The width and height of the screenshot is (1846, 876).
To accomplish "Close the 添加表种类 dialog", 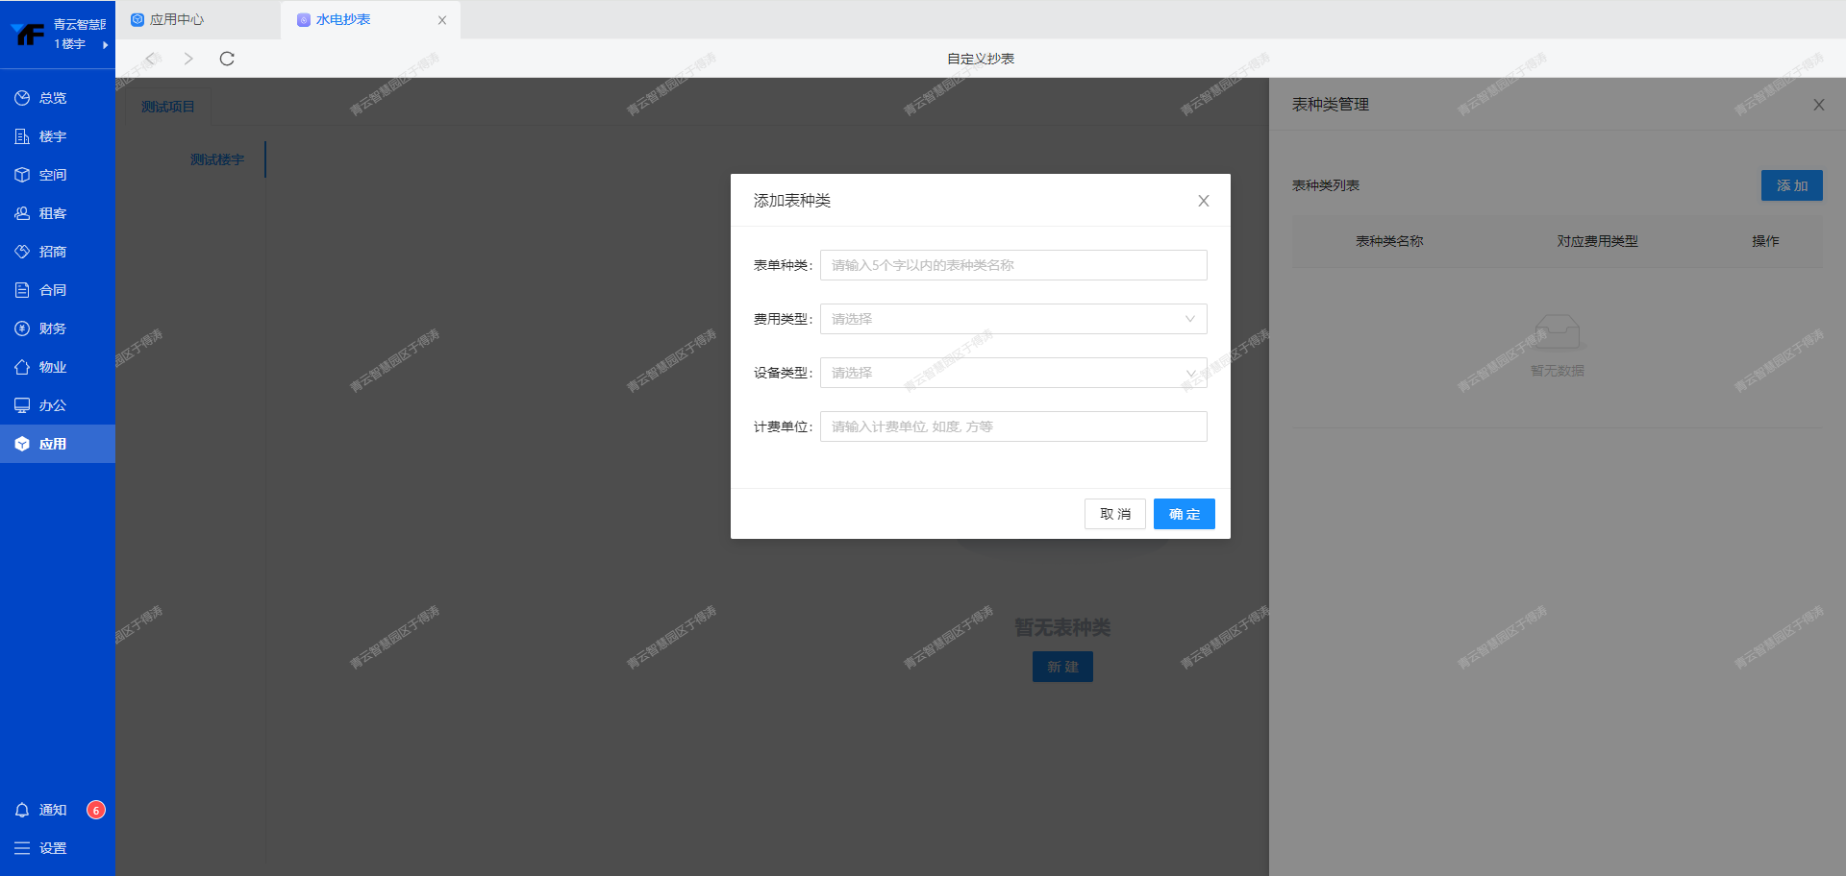I will (x=1203, y=201).
